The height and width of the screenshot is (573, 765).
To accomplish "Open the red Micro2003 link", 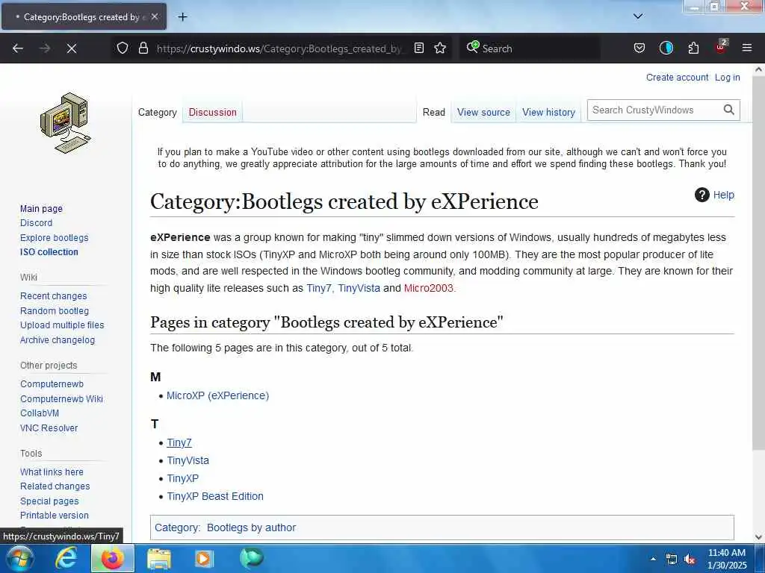I will 428,288.
